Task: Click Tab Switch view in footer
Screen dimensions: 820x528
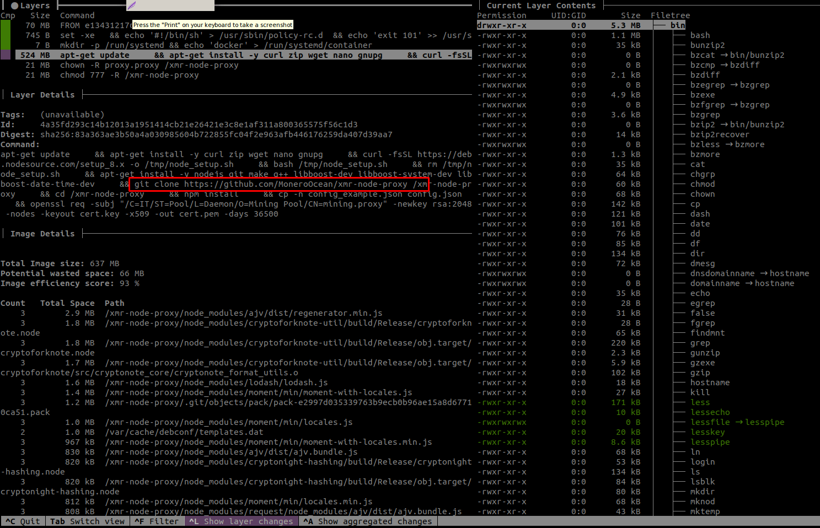Action: coord(88,521)
